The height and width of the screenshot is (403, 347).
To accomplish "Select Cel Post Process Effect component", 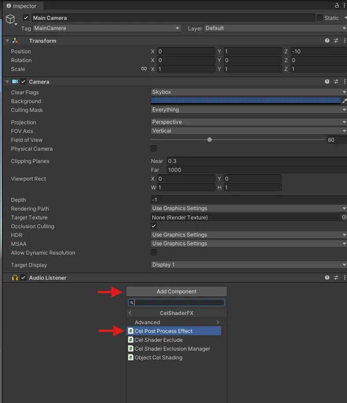I will (x=174, y=331).
